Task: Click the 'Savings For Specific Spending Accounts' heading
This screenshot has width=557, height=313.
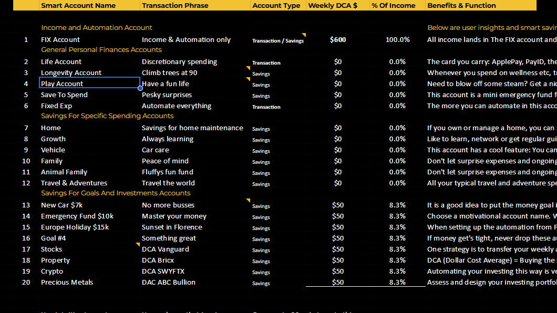Action: 107,116
